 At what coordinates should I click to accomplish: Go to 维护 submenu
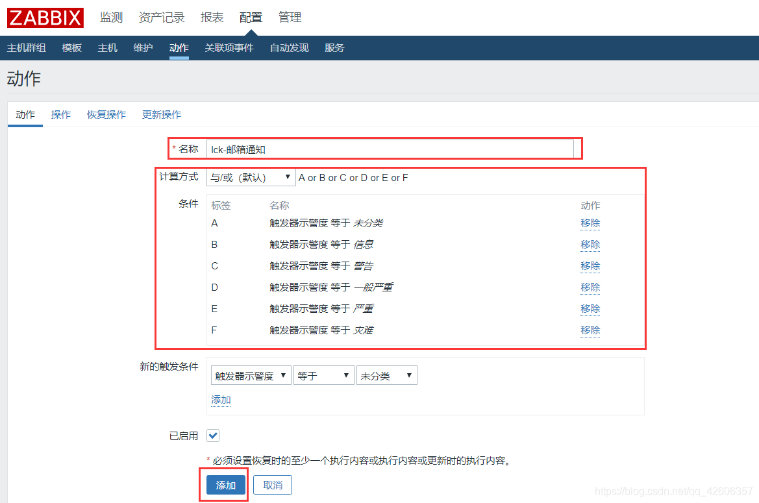(143, 48)
